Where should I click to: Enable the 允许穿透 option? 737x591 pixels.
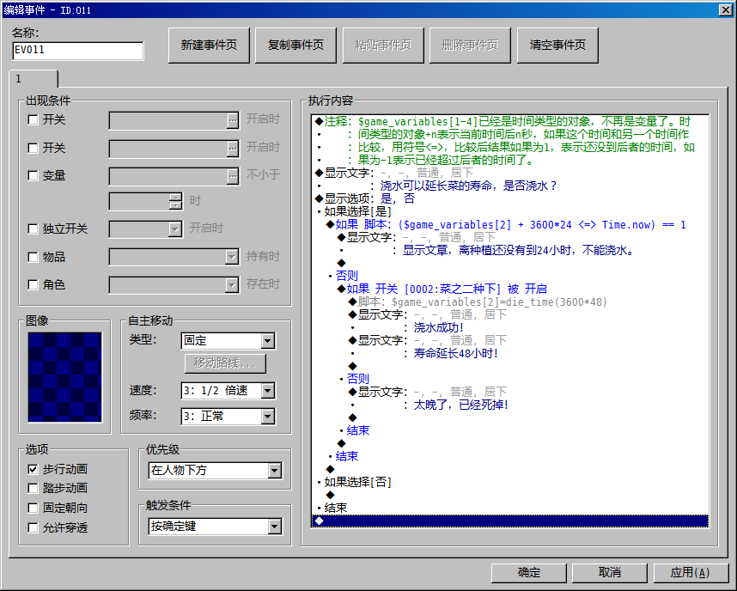pos(33,528)
